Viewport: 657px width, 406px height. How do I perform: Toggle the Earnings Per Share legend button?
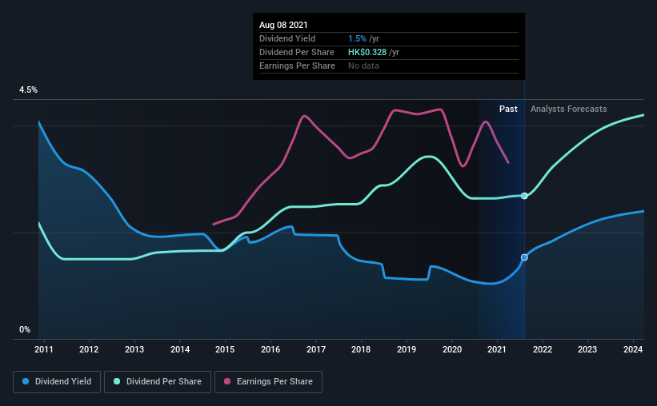(x=268, y=382)
